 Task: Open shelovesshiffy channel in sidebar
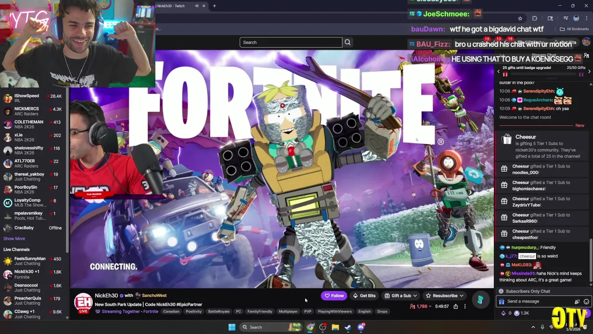coord(32,150)
